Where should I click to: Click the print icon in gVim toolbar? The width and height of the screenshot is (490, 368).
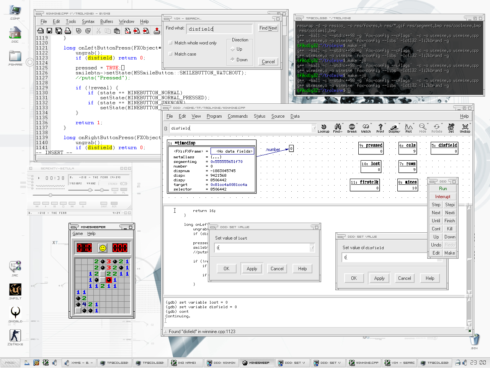point(68,31)
